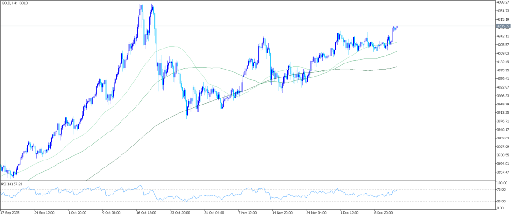Click the 16 Oct 12:00 time label
Image resolution: width=514 pixels, height=216 pixels.
pyautogui.click(x=145, y=212)
